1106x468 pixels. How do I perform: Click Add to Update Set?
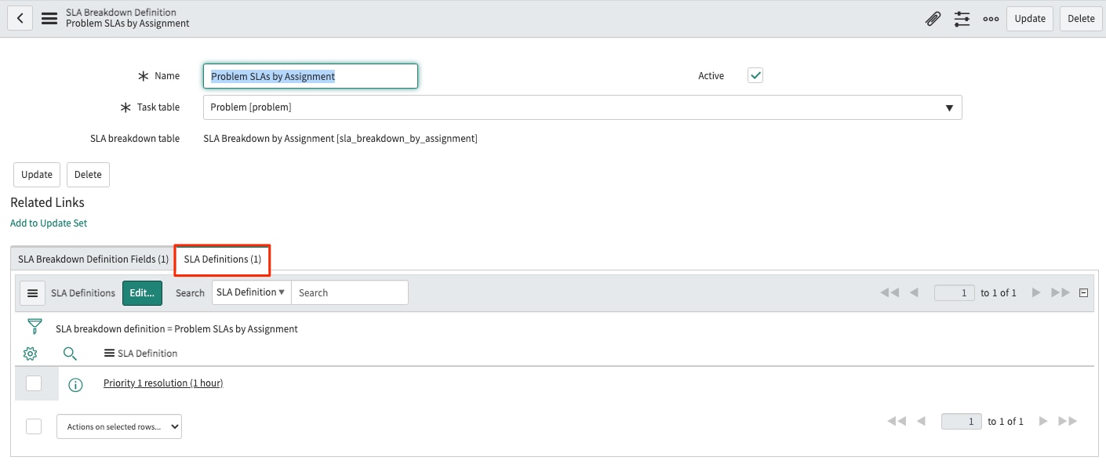(49, 223)
